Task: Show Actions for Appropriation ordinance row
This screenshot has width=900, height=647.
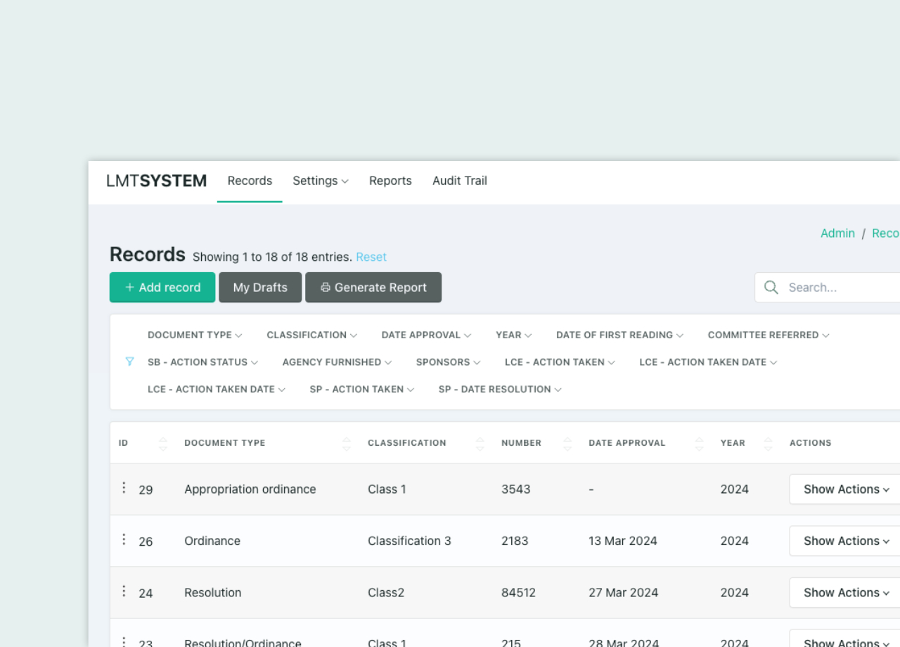Action: (x=846, y=489)
